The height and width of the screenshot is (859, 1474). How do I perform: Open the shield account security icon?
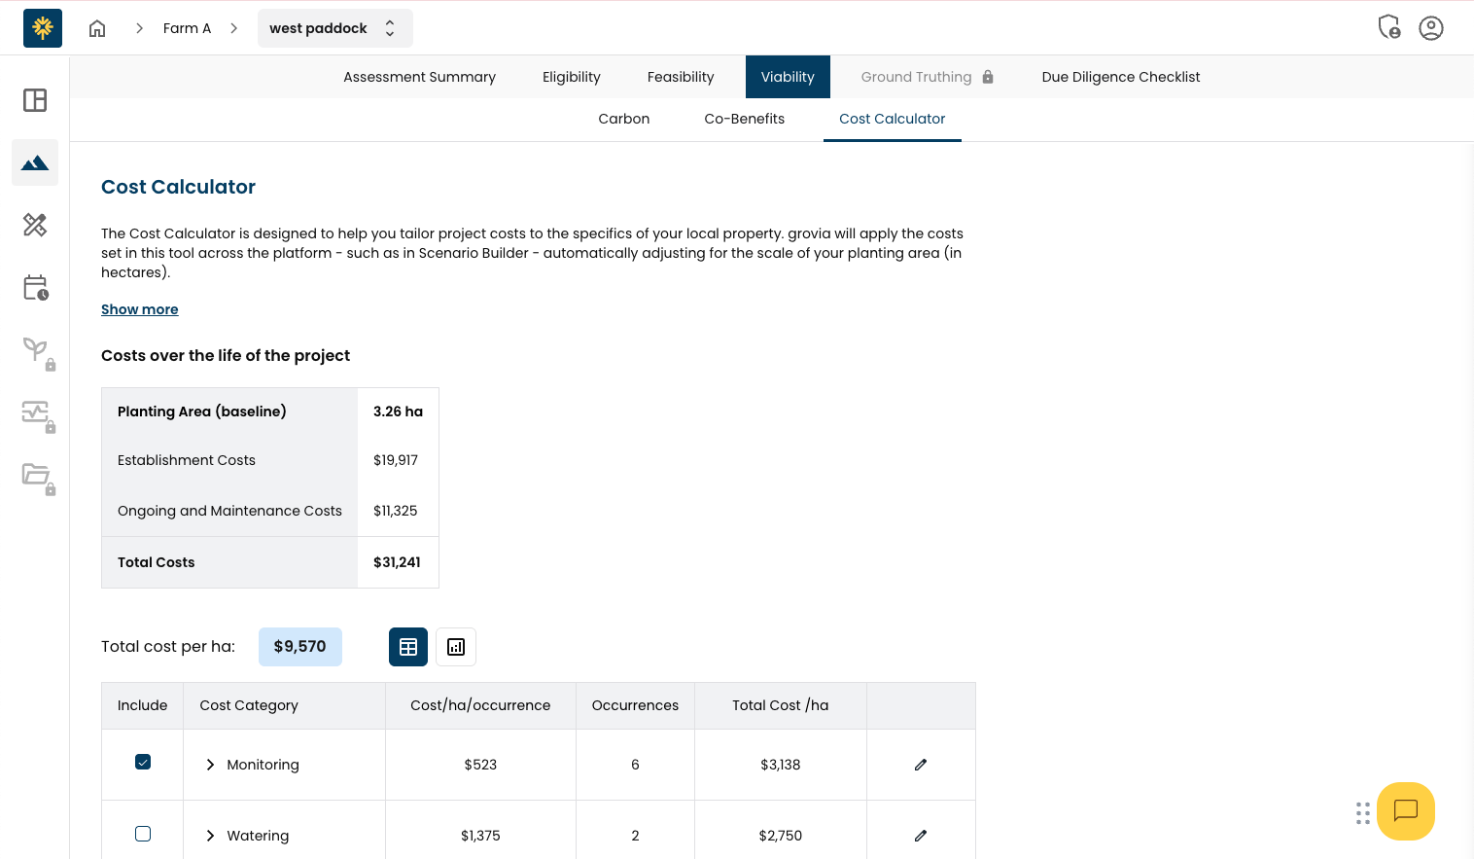pos(1389,27)
